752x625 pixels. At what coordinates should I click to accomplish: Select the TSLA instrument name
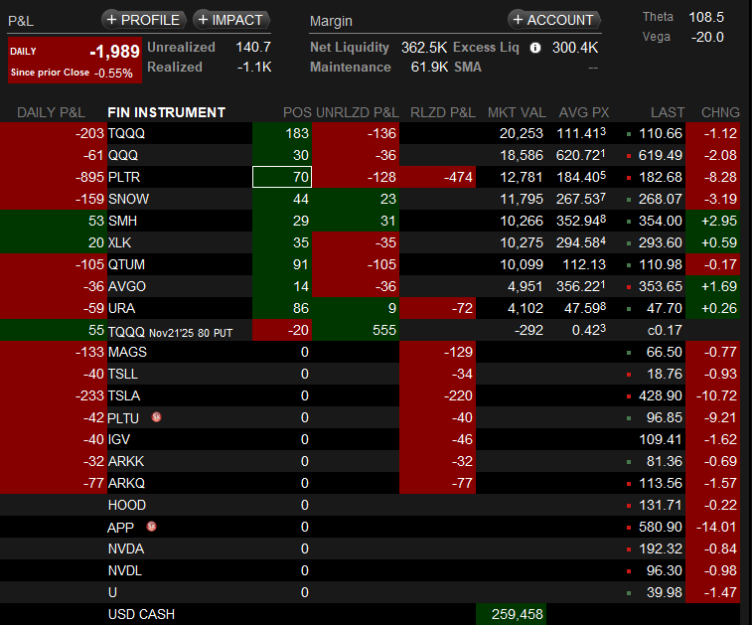pyautogui.click(x=124, y=395)
